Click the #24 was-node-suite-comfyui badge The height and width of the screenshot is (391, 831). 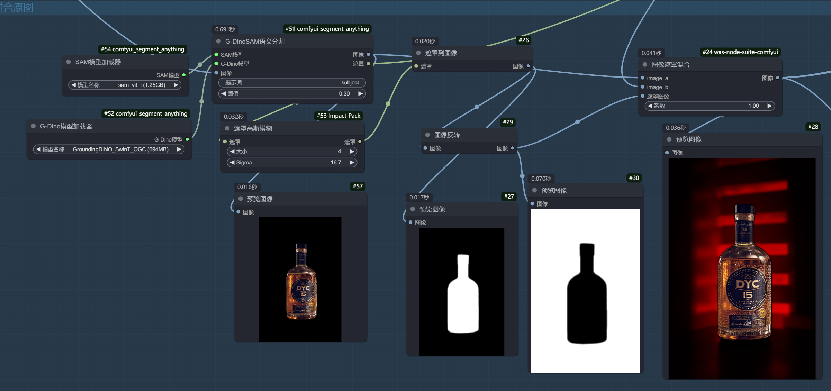(x=740, y=52)
